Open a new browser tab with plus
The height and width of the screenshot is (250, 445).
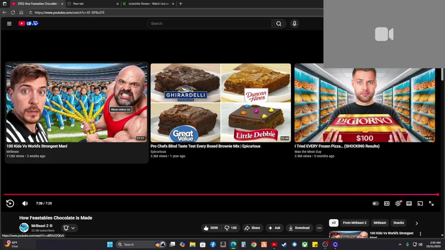[180, 4]
